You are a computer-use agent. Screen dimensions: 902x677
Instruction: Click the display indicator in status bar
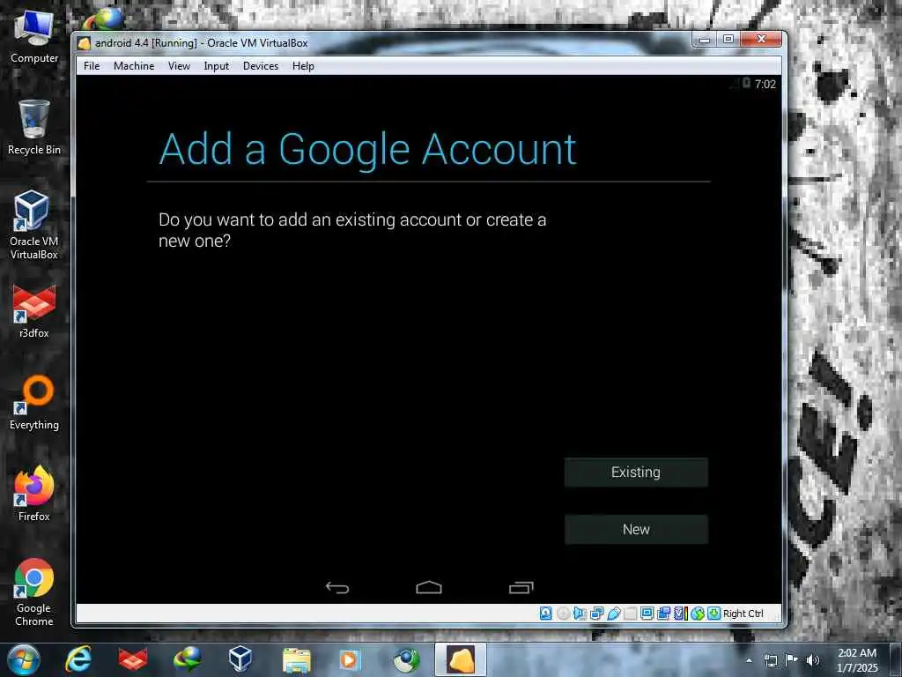[647, 614]
